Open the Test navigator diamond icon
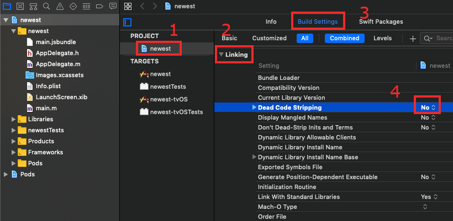Image resolution: width=453 pixels, height=221 pixels. pyautogui.click(x=73, y=6)
